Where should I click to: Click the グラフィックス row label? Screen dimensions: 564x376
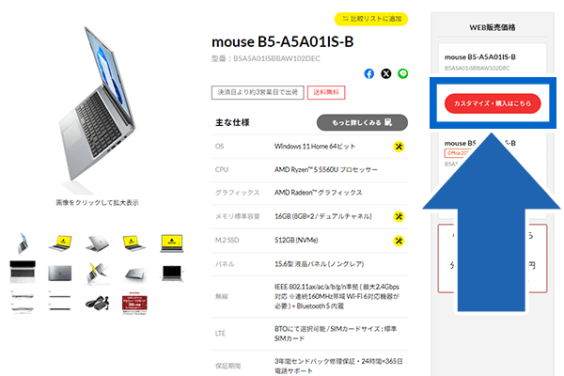click(238, 193)
